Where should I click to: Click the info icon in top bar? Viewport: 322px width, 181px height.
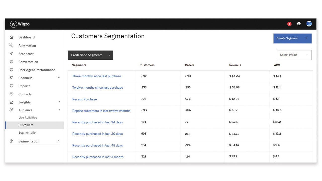click(x=299, y=24)
